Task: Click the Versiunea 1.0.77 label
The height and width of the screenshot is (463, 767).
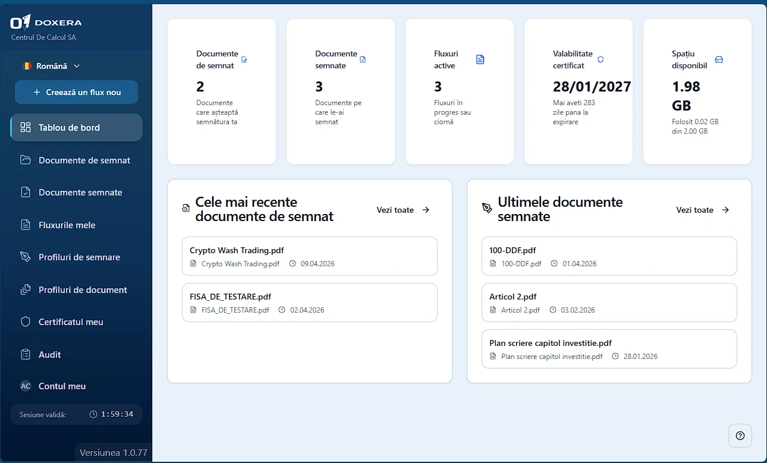Action: pos(114,453)
